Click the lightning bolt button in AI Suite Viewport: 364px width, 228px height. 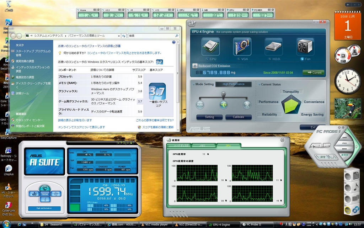point(45,200)
